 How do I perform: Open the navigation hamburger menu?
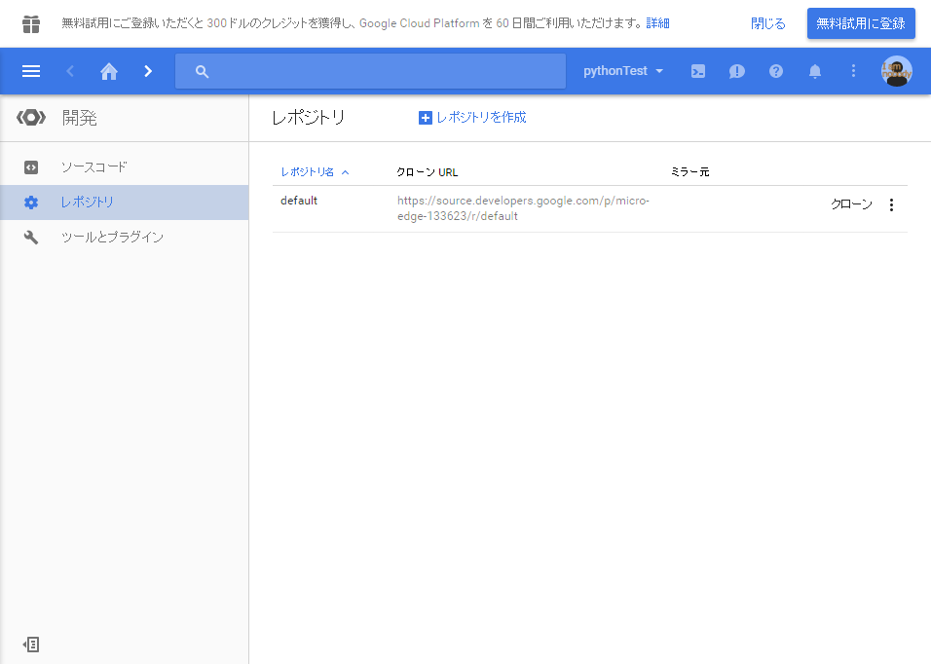[x=32, y=70]
